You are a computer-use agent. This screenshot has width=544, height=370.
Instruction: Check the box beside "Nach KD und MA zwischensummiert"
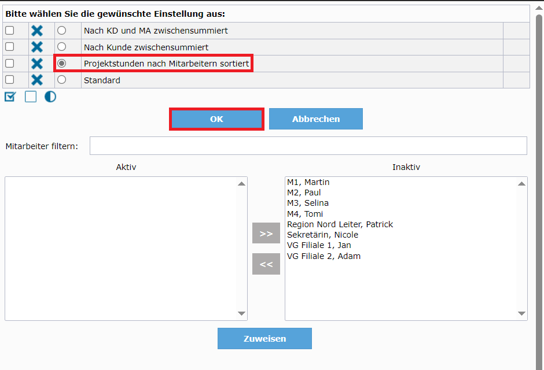[x=9, y=31]
